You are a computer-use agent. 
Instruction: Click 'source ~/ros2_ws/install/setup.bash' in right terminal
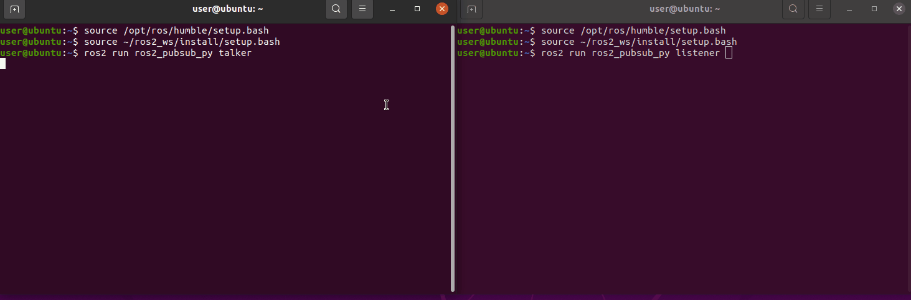pyautogui.click(x=639, y=42)
